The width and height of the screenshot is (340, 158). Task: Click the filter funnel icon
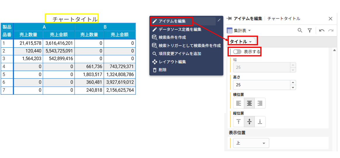click(310, 30)
